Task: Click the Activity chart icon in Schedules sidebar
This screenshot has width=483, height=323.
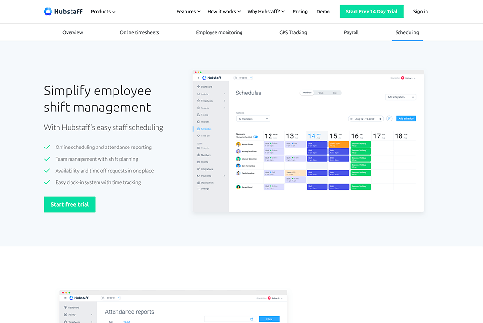Action: point(199,94)
